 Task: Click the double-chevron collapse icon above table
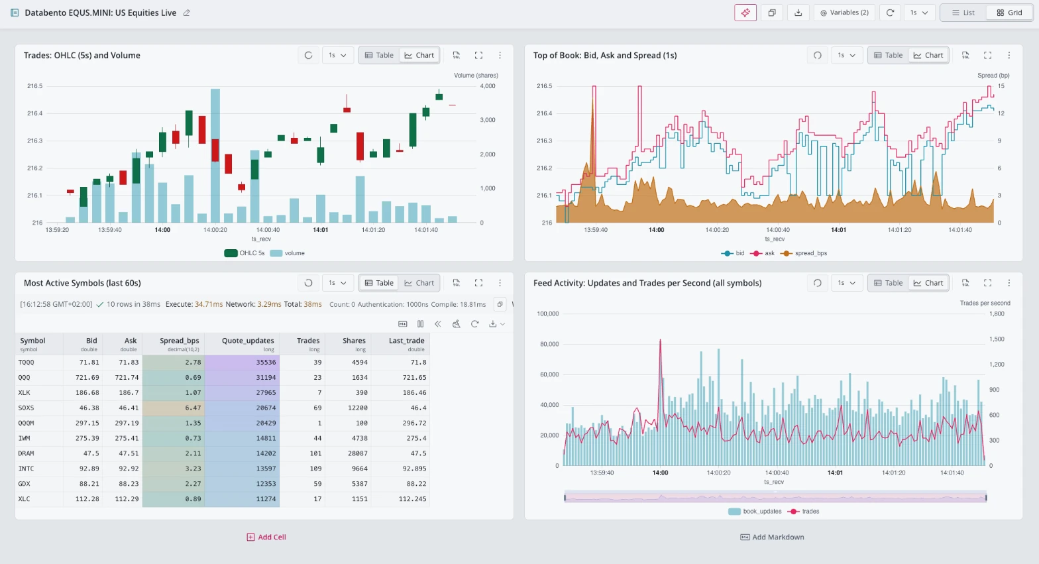[x=438, y=324]
